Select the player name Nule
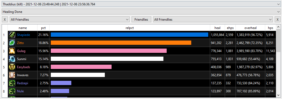Screen dimensions: 282x99 click(x=20, y=91)
